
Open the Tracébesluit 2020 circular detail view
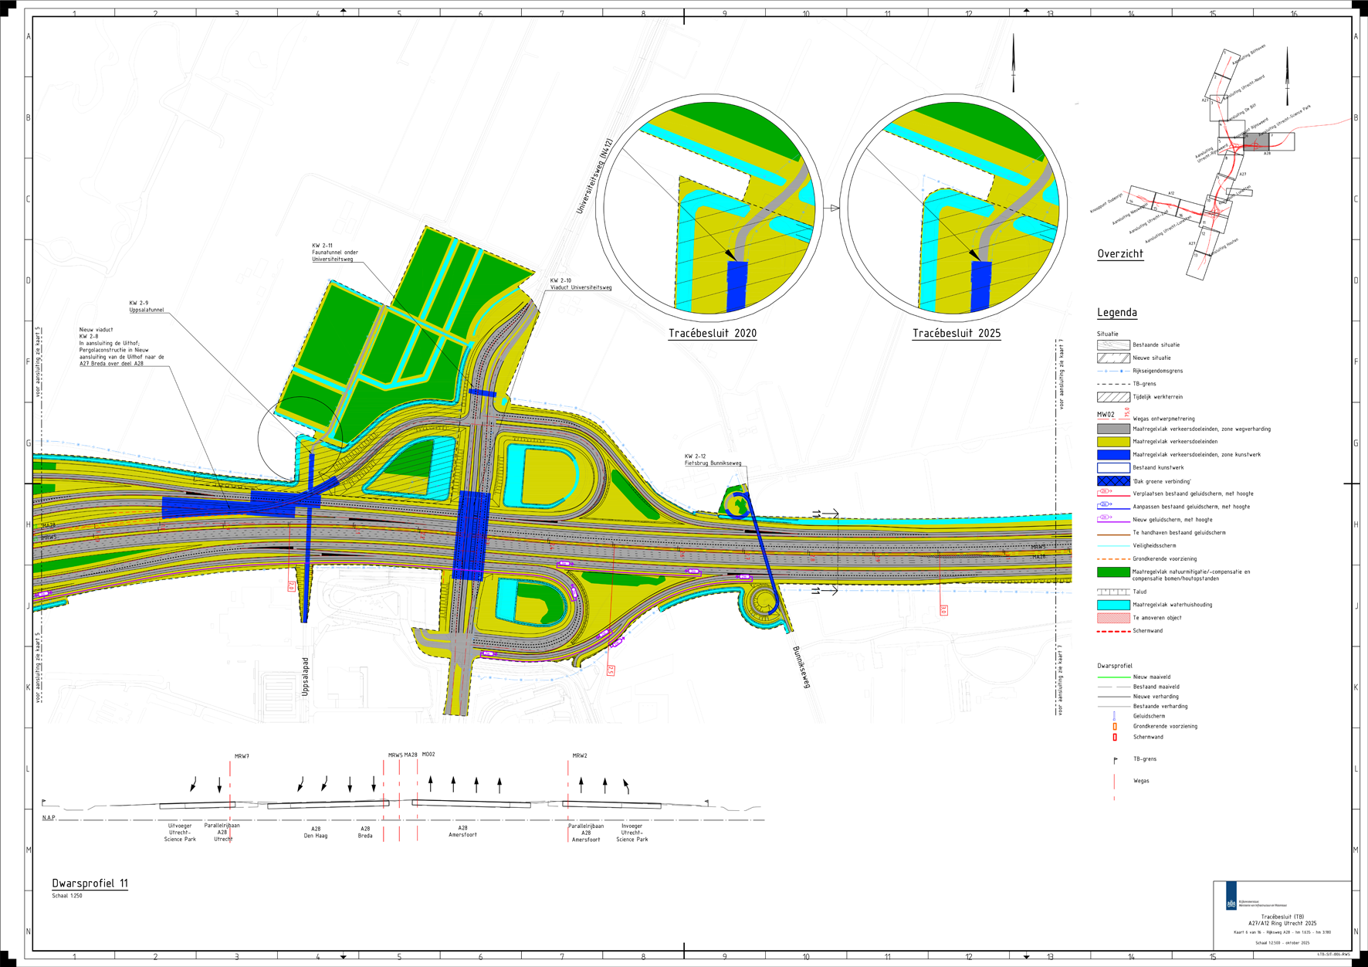click(x=709, y=207)
